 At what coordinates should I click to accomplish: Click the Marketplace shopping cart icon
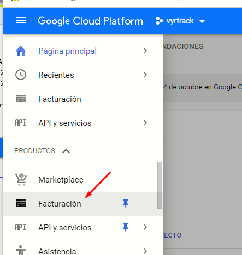pos(21,179)
